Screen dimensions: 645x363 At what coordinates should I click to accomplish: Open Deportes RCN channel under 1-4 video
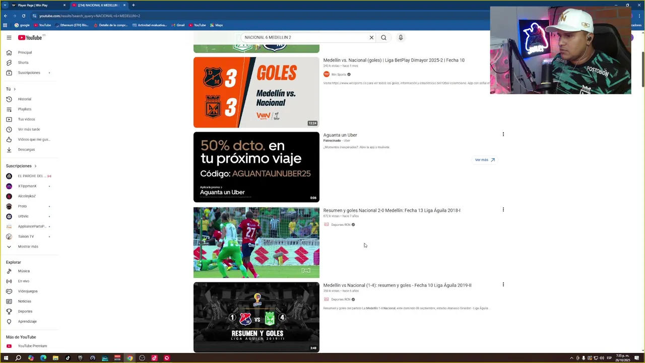tap(341, 299)
